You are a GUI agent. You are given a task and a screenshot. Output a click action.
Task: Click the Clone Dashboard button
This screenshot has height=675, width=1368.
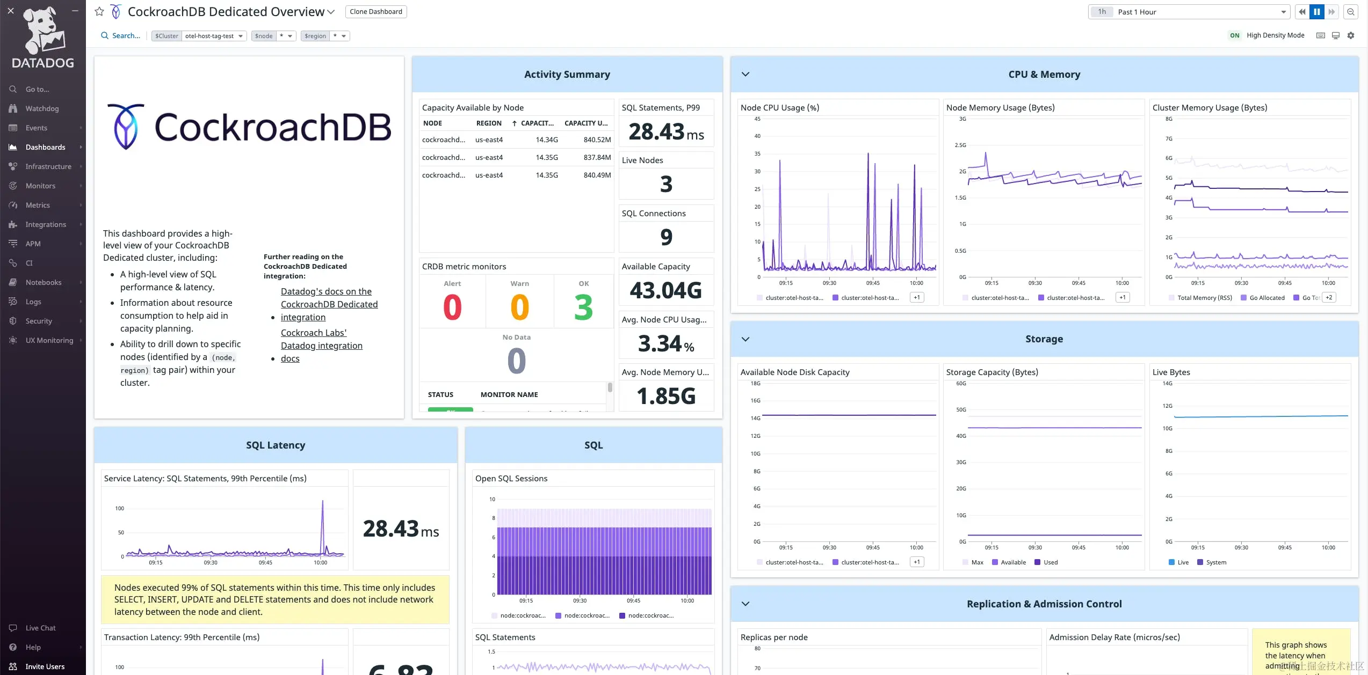[375, 11]
